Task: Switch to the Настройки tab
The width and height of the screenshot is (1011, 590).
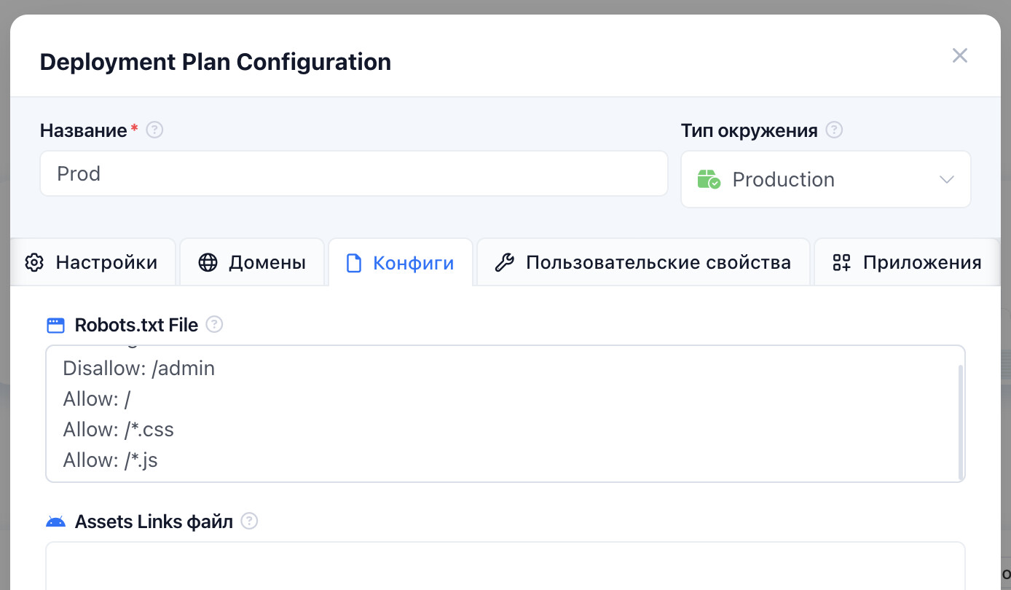Action: [93, 262]
